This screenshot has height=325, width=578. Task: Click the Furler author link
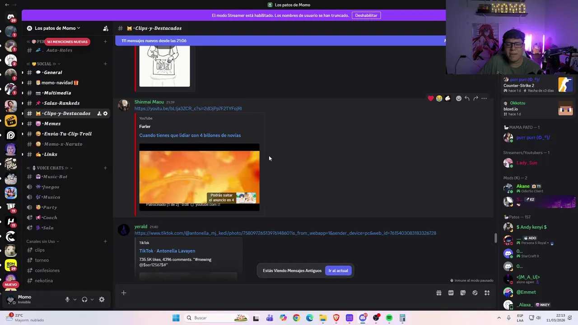coord(144,126)
